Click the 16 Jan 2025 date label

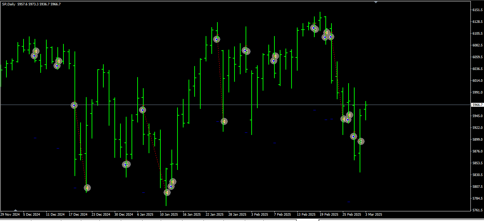(x=192, y=215)
